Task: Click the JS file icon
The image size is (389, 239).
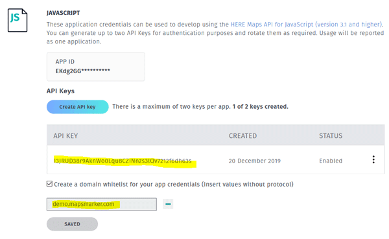Action: point(18,20)
